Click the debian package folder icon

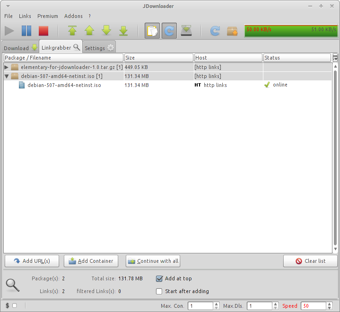point(15,76)
